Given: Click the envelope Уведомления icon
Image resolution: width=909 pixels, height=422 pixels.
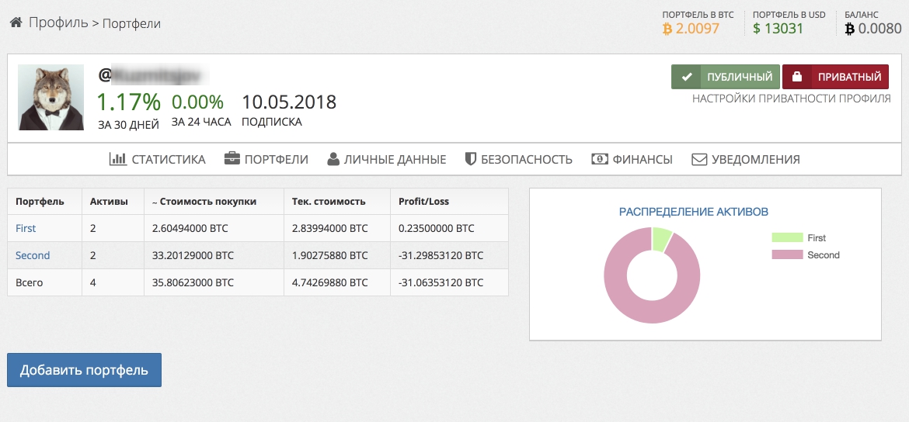Looking at the screenshot, I should tap(698, 159).
